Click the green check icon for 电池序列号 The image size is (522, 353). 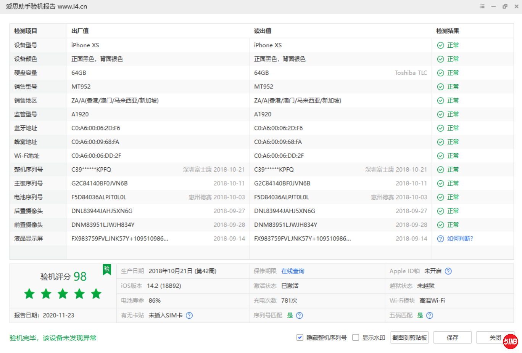[440, 197]
